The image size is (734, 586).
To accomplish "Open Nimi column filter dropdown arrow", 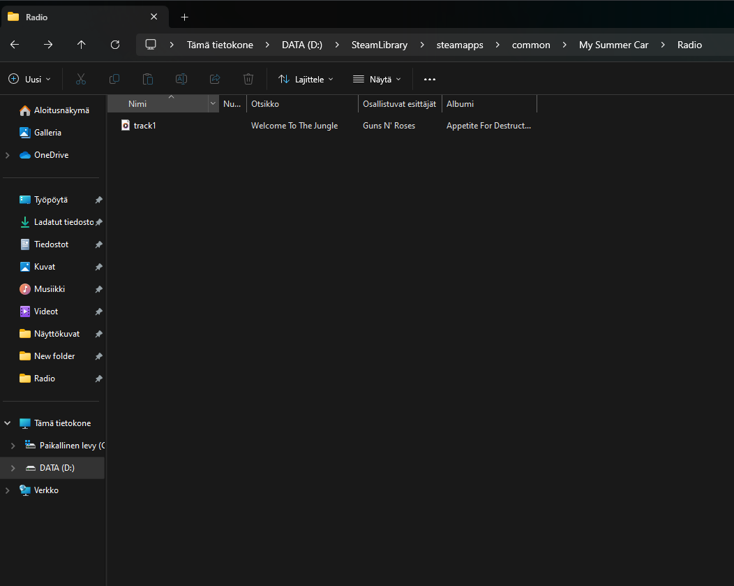I will pyautogui.click(x=213, y=103).
